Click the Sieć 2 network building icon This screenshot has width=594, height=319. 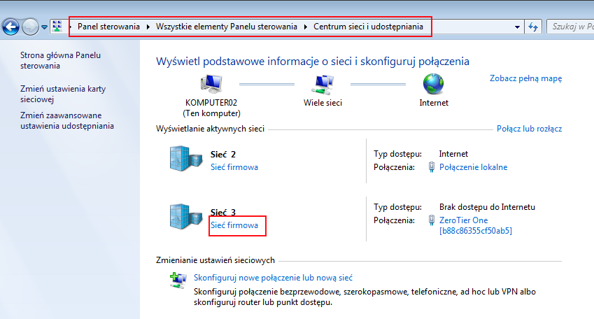(185, 161)
